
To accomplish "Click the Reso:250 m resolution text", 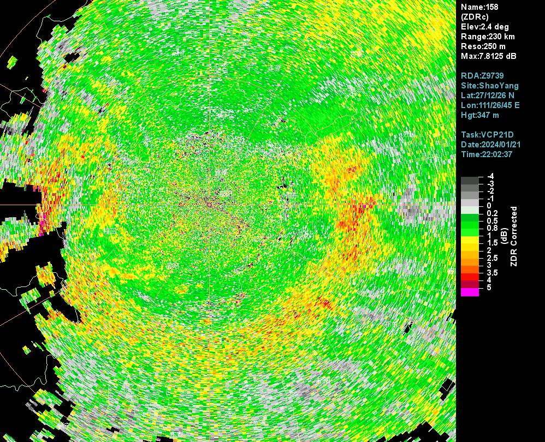I will [x=483, y=46].
